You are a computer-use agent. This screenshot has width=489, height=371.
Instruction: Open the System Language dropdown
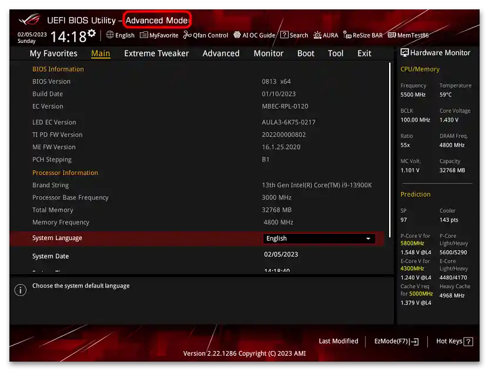coord(319,238)
